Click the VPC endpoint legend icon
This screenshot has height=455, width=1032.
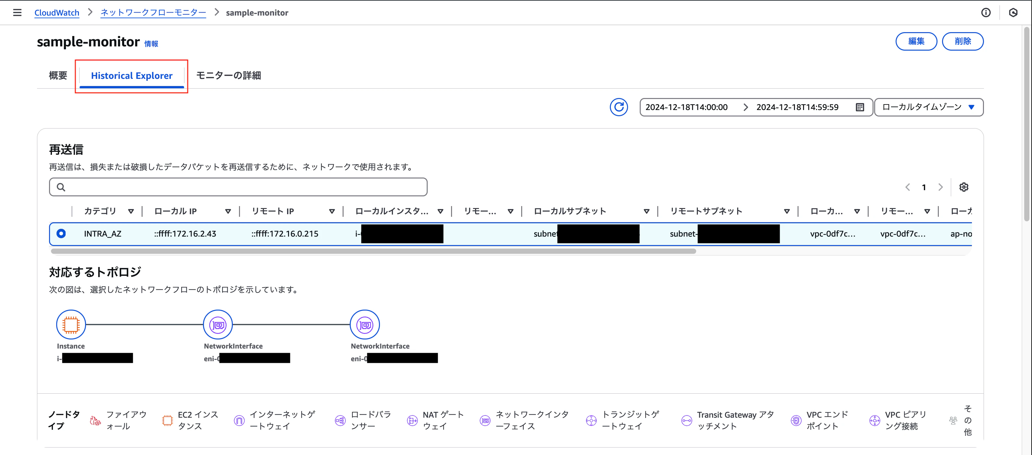tap(796, 420)
